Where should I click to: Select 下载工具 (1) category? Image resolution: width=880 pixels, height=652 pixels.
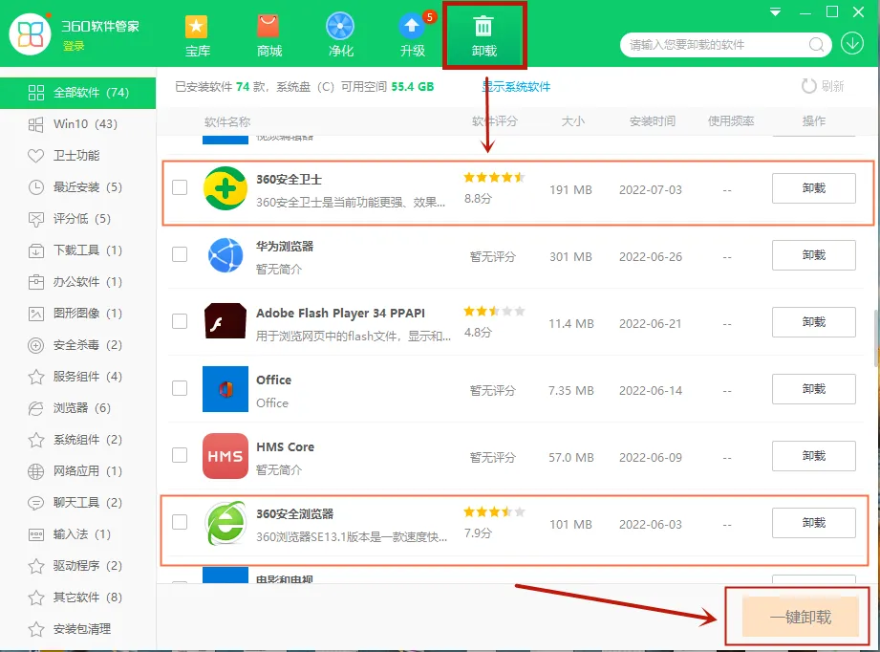[78, 250]
